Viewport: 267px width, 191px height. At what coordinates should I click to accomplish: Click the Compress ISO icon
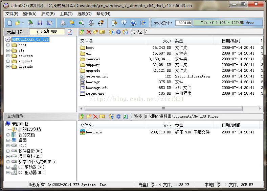(x=72, y=23)
